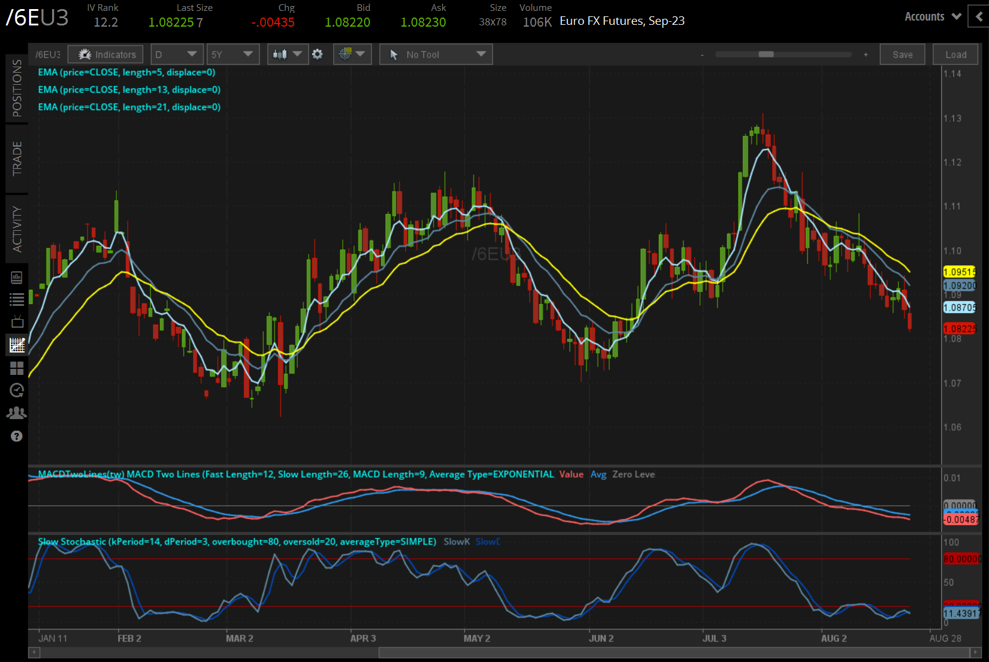Click the clock history icon
Viewport: 989px width, 662px height.
pos(17,390)
